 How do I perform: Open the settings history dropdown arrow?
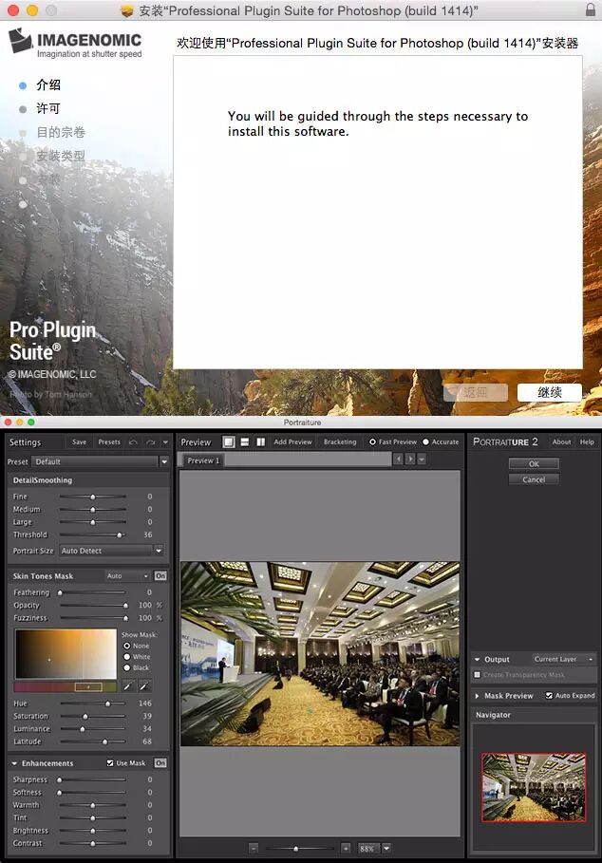[165, 442]
